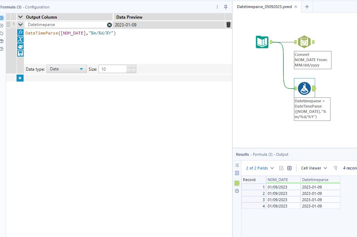Open a new workflow tab with plus
This screenshot has height=237, width=357.
pos(307,7)
